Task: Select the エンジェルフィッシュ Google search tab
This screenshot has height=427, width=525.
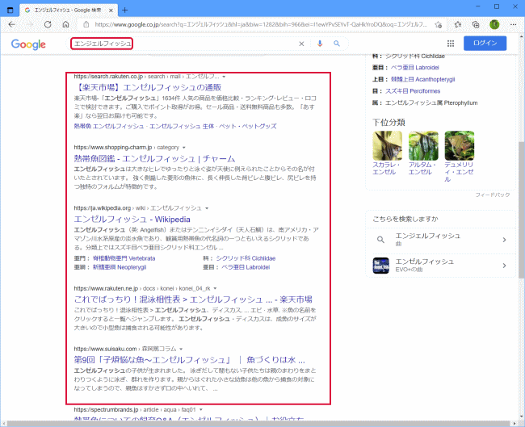Action: click(69, 10)
